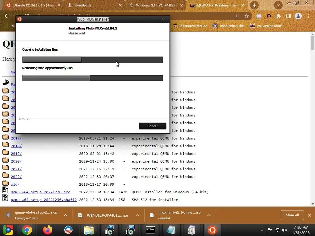The image size is (315, 236).
Task: Click the folder icon beside 2022/
Action: [x=6, y=175]
